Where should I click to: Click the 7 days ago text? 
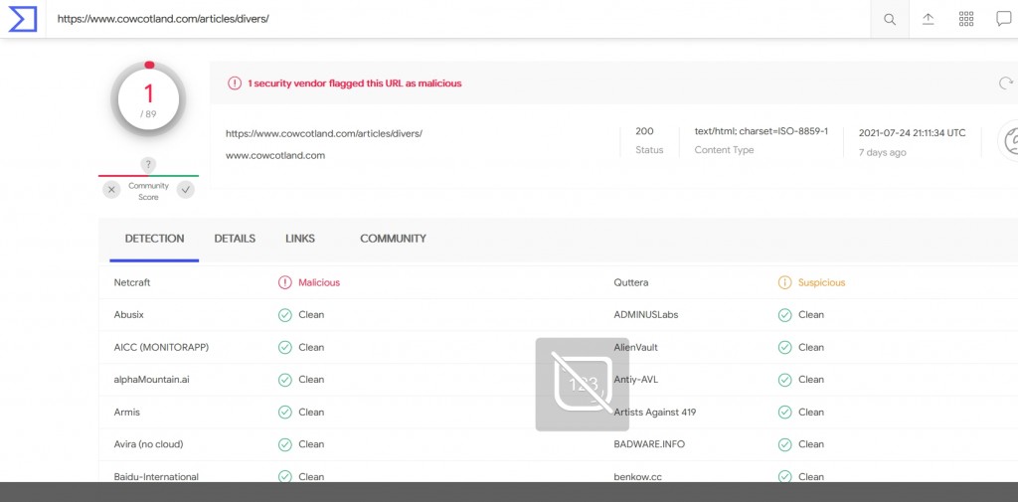(883, 153)
